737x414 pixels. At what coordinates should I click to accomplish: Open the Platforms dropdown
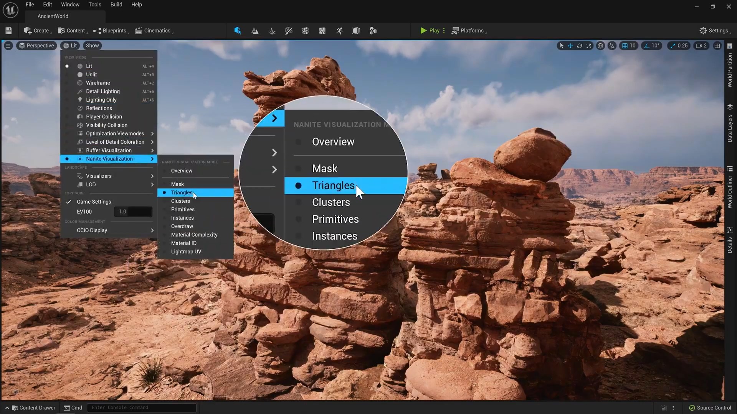click(469, 31)
